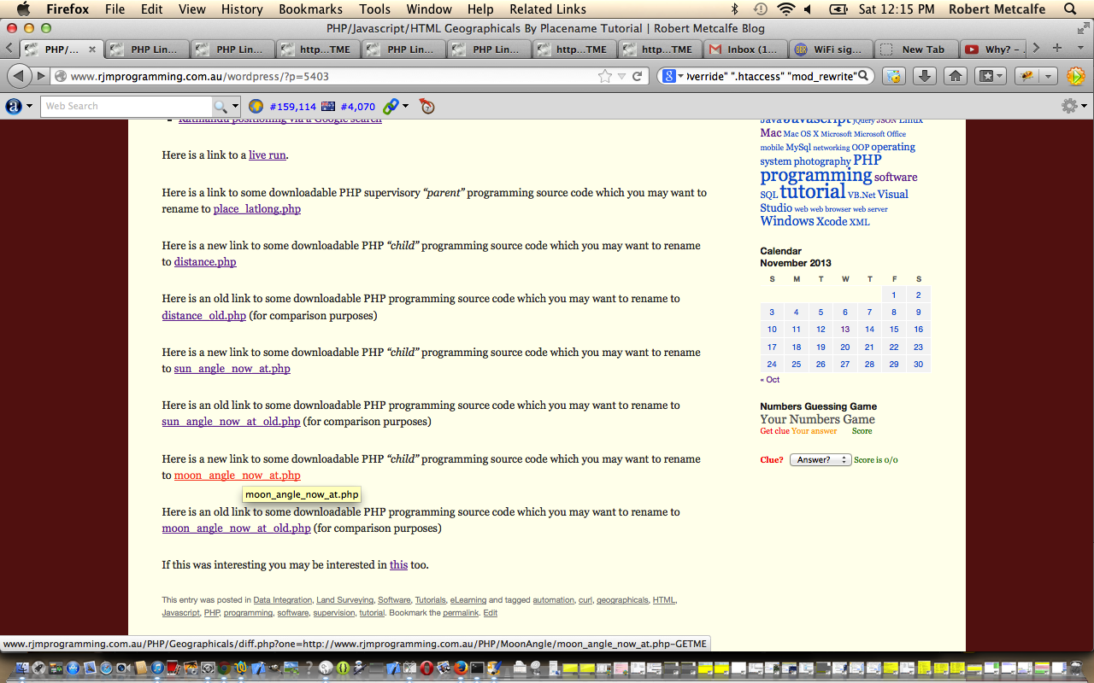The height and width of the screenshot is (683, 1094).
Task: Switch to the New Tab tab
Action: tap(915, 49)
